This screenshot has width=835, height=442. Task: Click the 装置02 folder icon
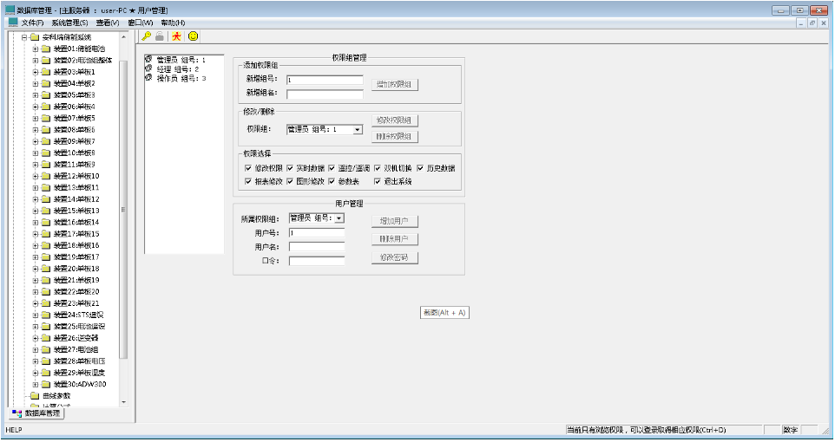click(x=46, y=60)
